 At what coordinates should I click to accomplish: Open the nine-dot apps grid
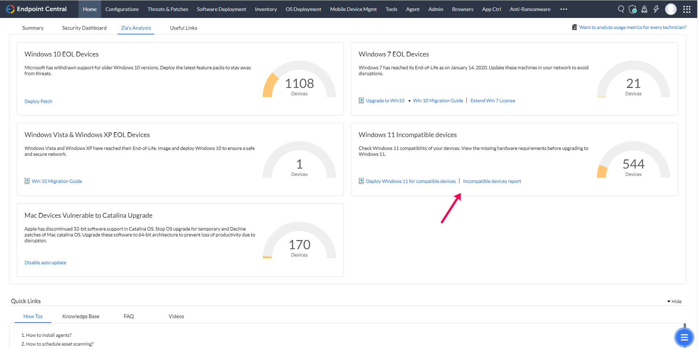687,9
